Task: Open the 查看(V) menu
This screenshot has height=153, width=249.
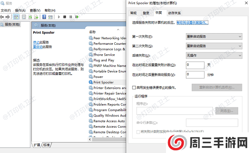Action: point(35,10)
